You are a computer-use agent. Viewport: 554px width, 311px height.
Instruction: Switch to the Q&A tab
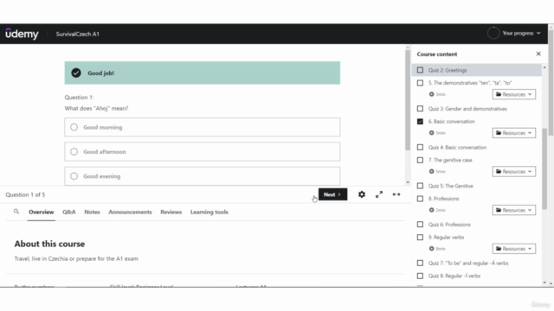69,212
